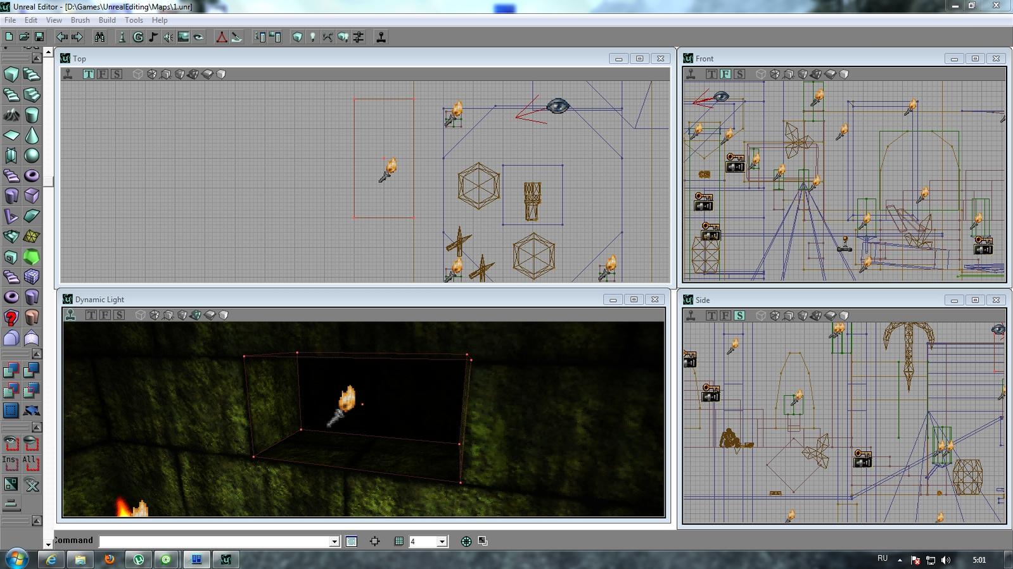This screenshot has height=569, width=1013.
Task: Collapse the brush builders group arrow
Action: pos(37,58)
